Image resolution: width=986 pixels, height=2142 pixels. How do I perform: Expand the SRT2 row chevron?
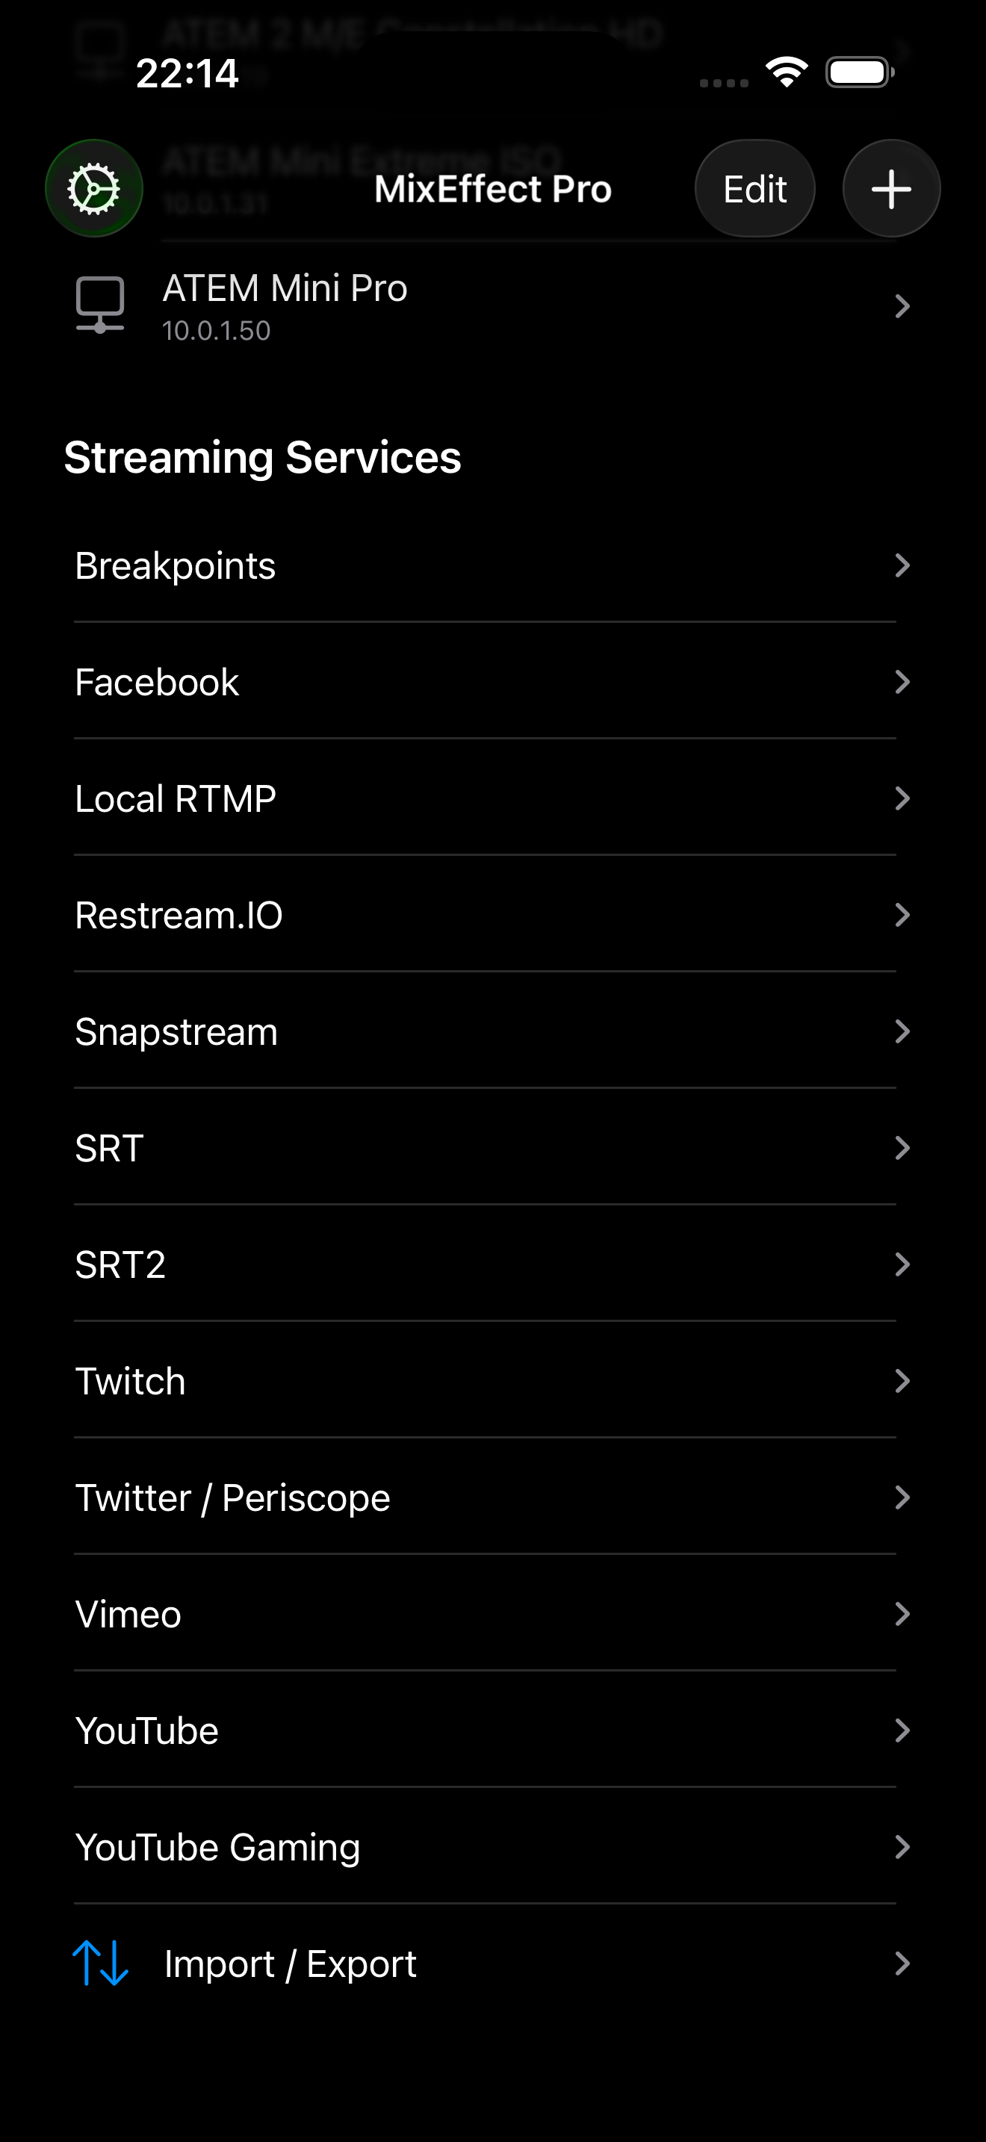click(x=902, y=1264)
